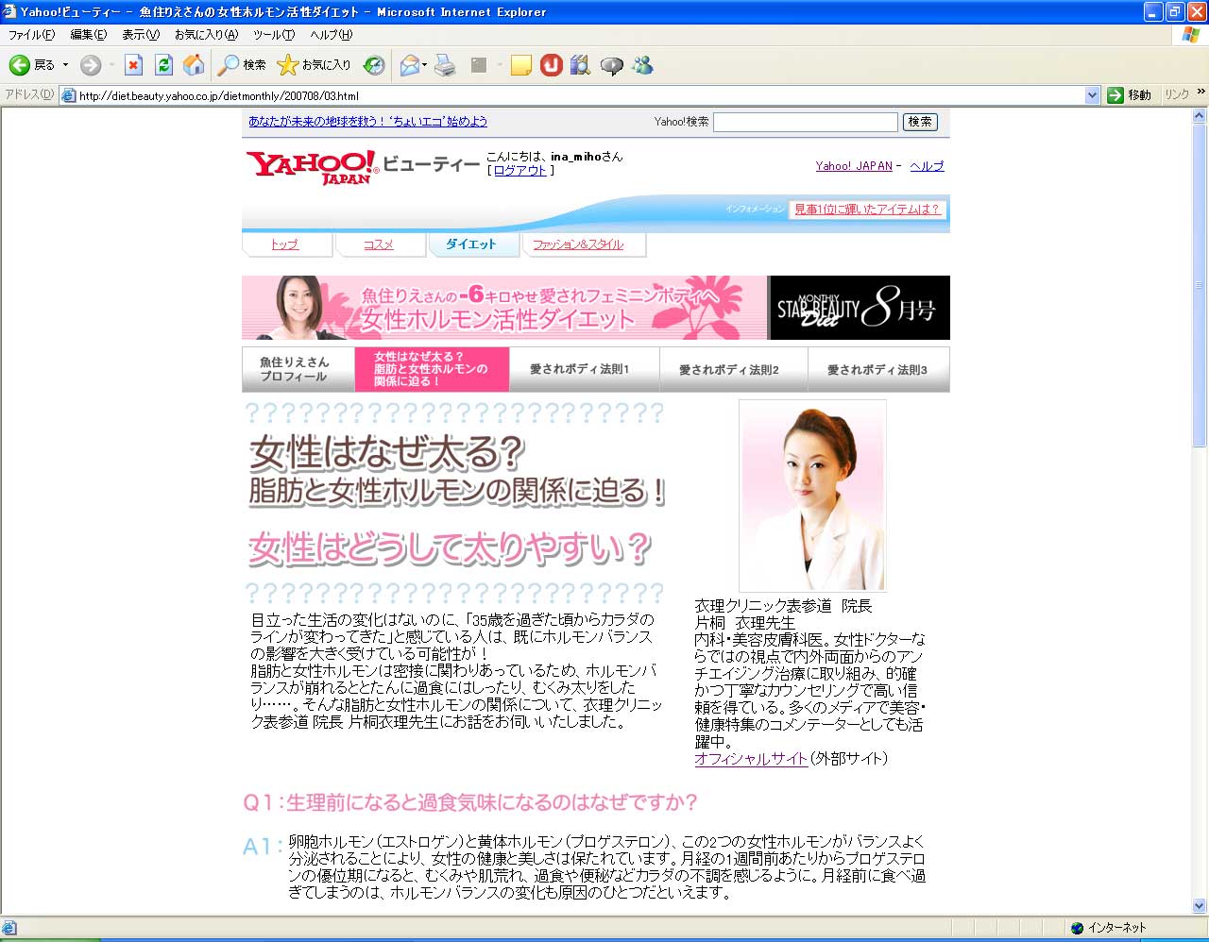Click in the Yahoo! search input field
This screenshot has height=942, width=1209.
[x=805, y=122]
